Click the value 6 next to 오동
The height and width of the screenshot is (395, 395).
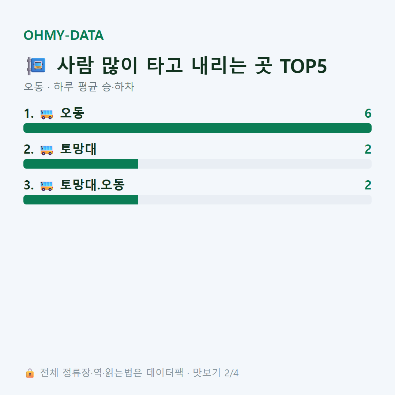[x=368, y=113]
